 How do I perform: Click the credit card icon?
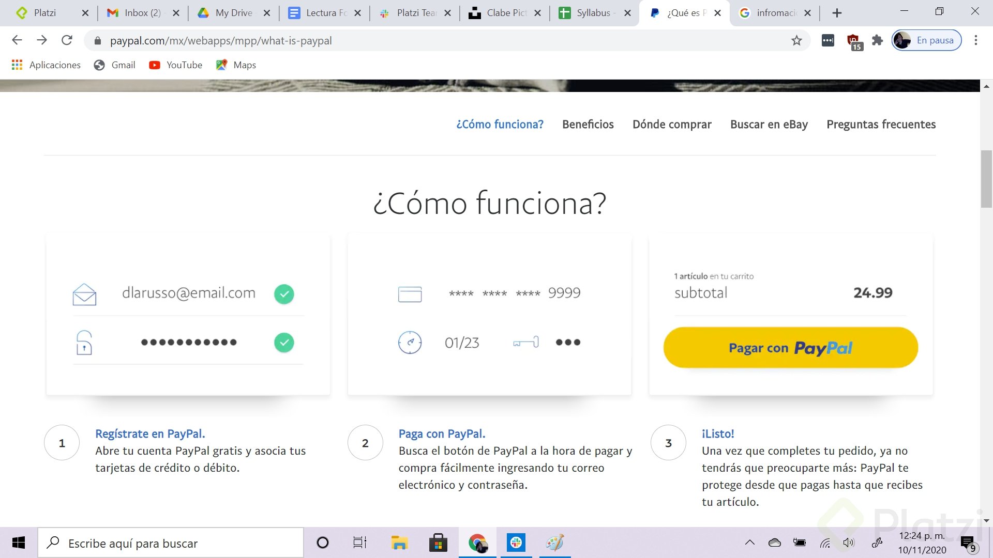[x=410, y=294]
